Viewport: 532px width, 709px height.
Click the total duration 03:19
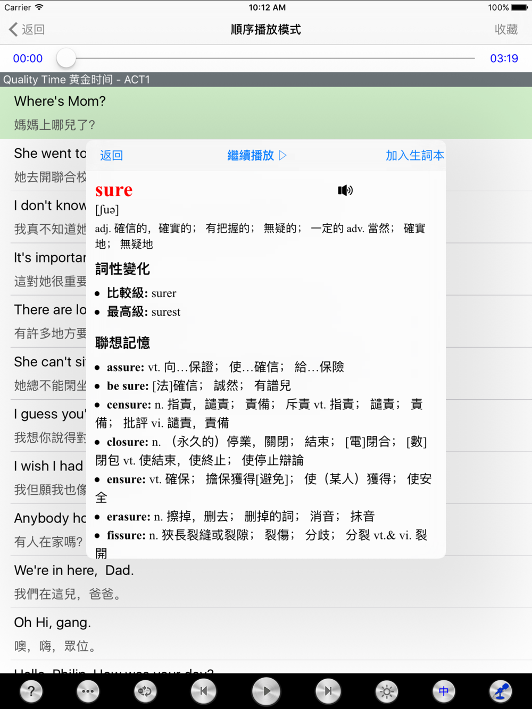[504, 58]
